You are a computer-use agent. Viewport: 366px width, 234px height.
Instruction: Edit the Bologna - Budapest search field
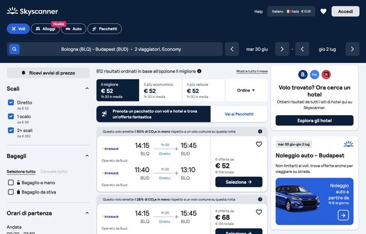click(x=115, y=49)
